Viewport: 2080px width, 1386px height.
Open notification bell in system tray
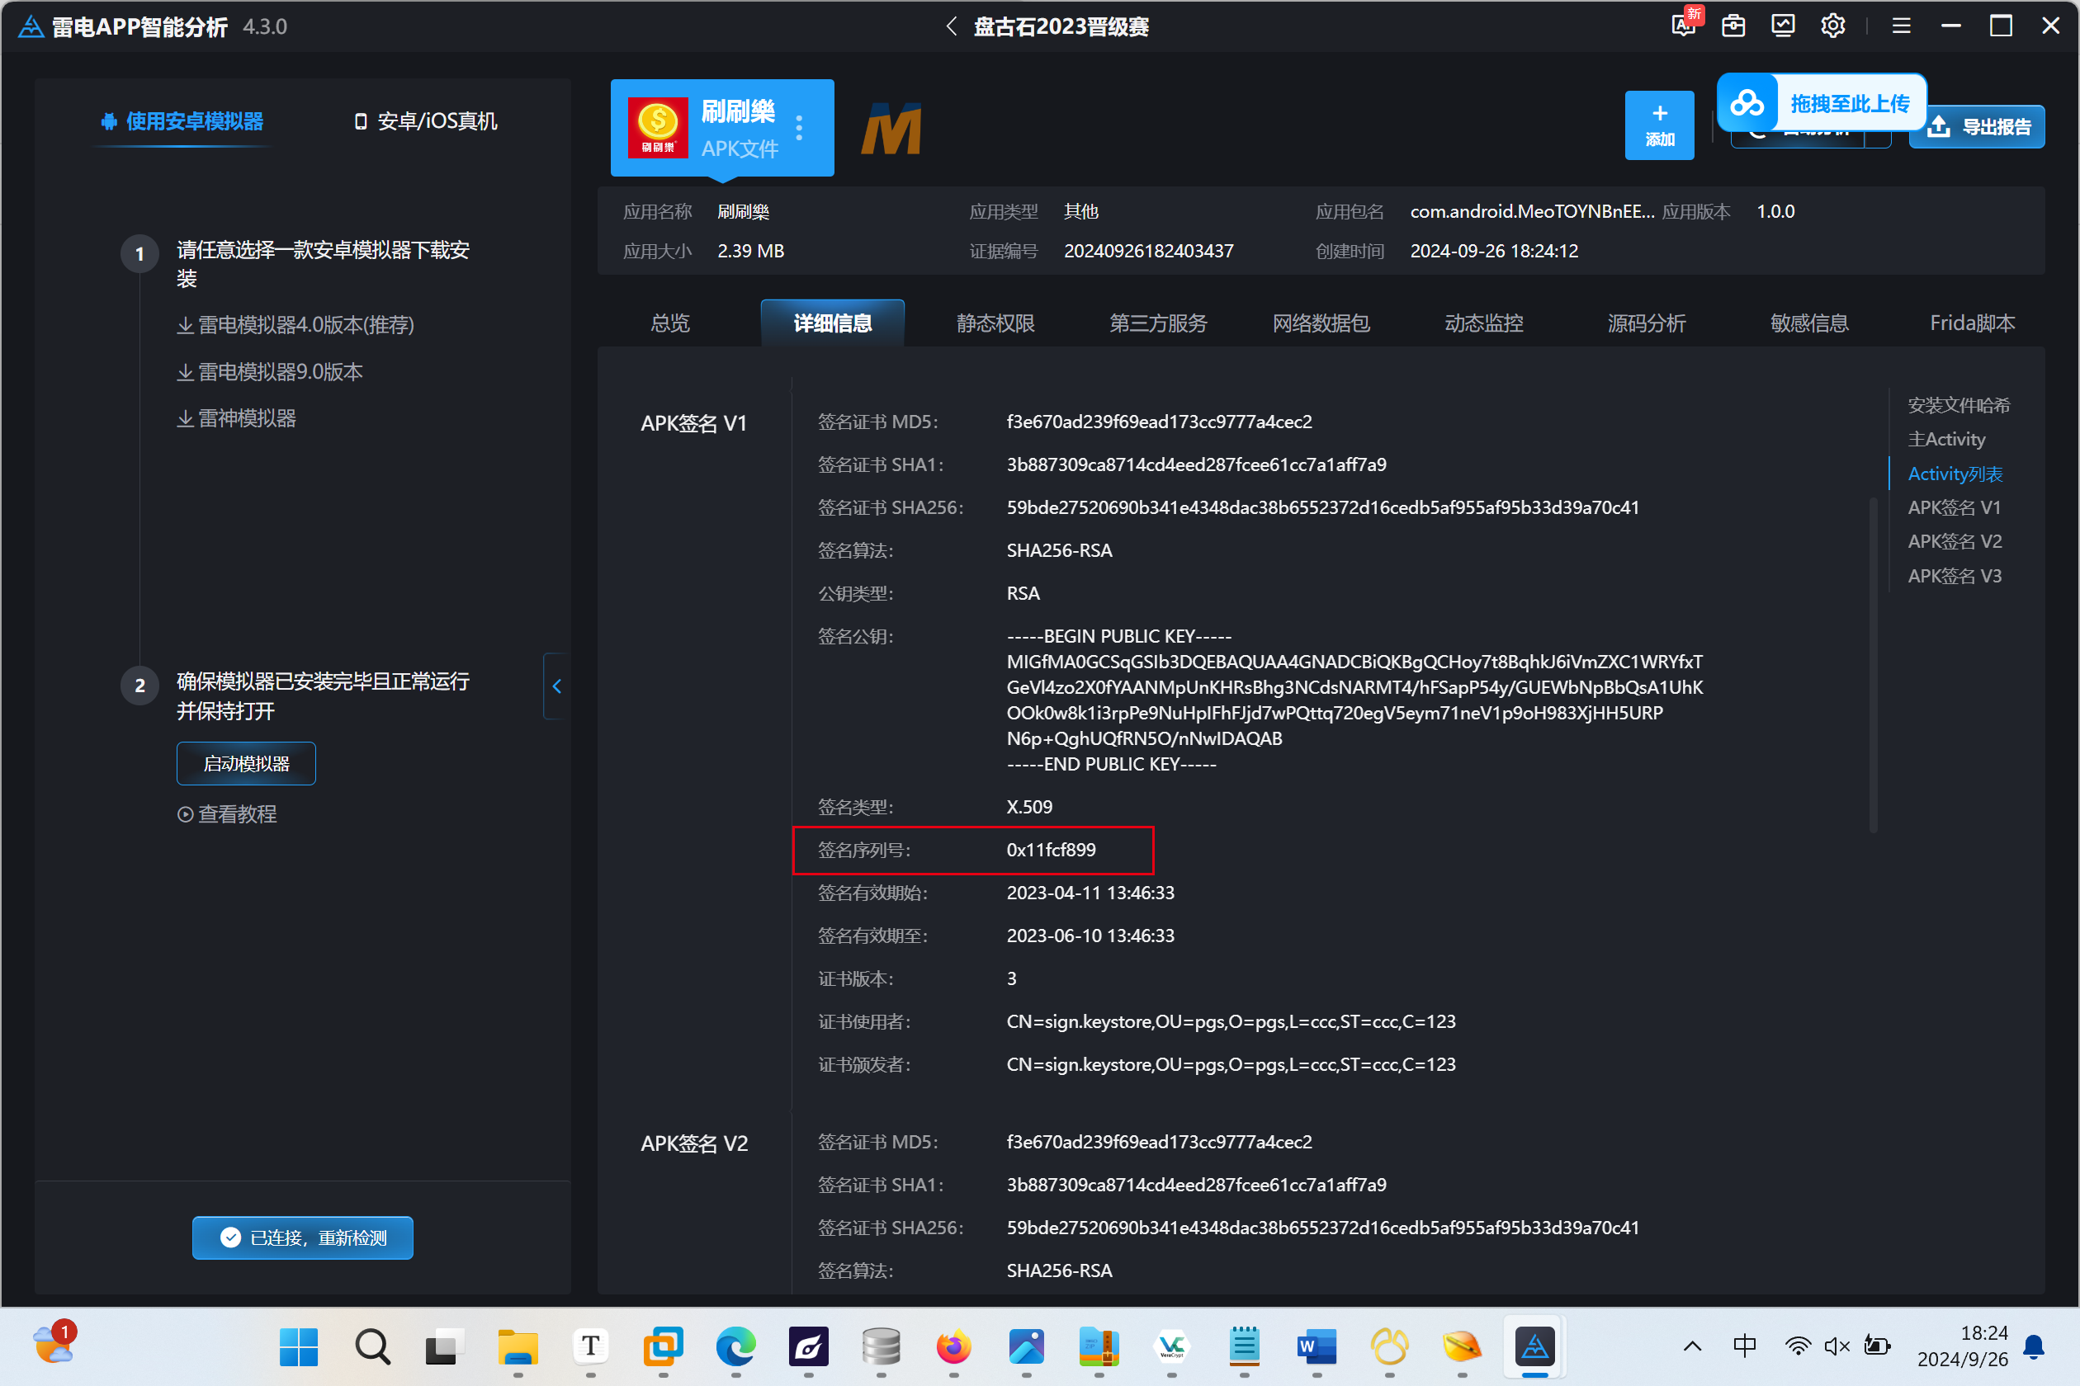(2033, 1346)
